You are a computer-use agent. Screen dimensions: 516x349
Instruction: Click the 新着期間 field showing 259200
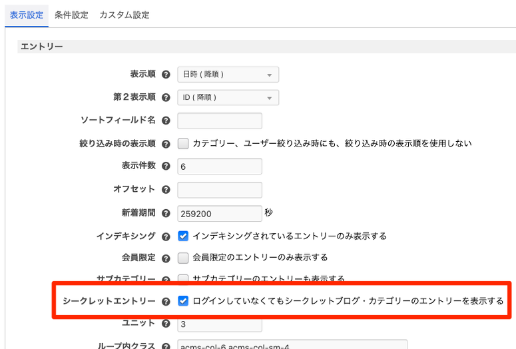(220, 213)
